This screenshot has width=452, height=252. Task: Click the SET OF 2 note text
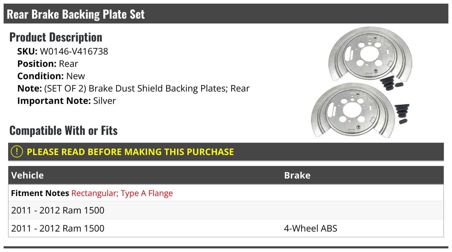click(x=147, y=89)
